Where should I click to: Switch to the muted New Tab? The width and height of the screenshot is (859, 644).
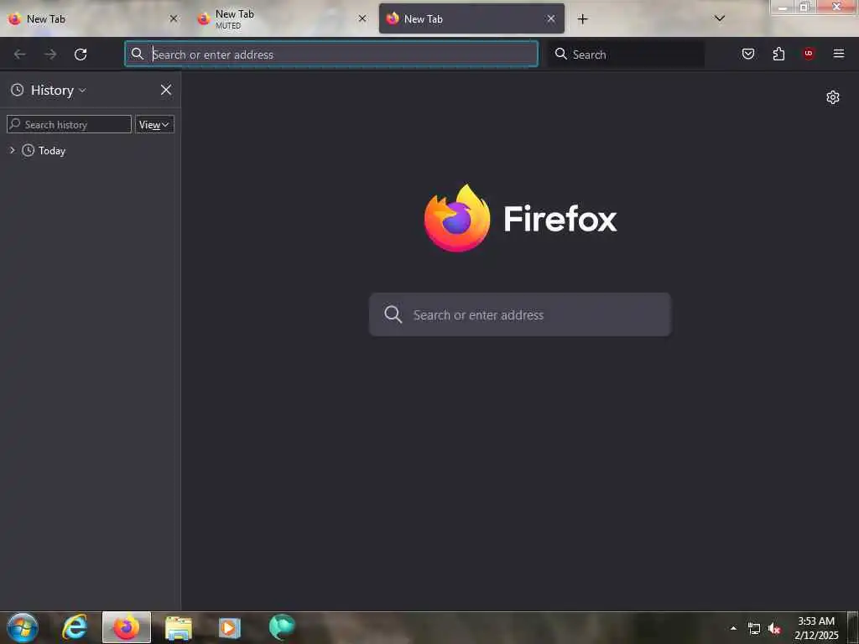[x=280, y=19]
